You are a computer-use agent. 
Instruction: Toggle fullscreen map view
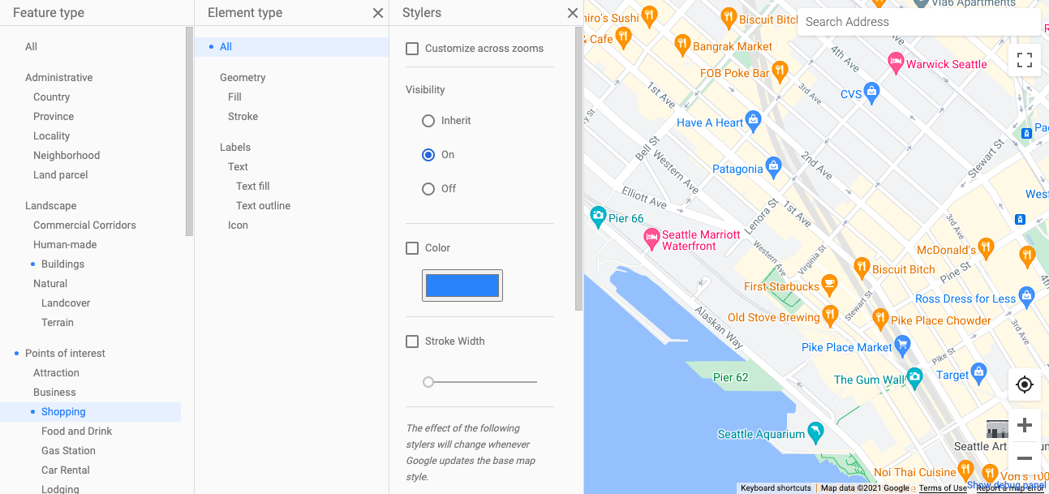click(1025, 59)
